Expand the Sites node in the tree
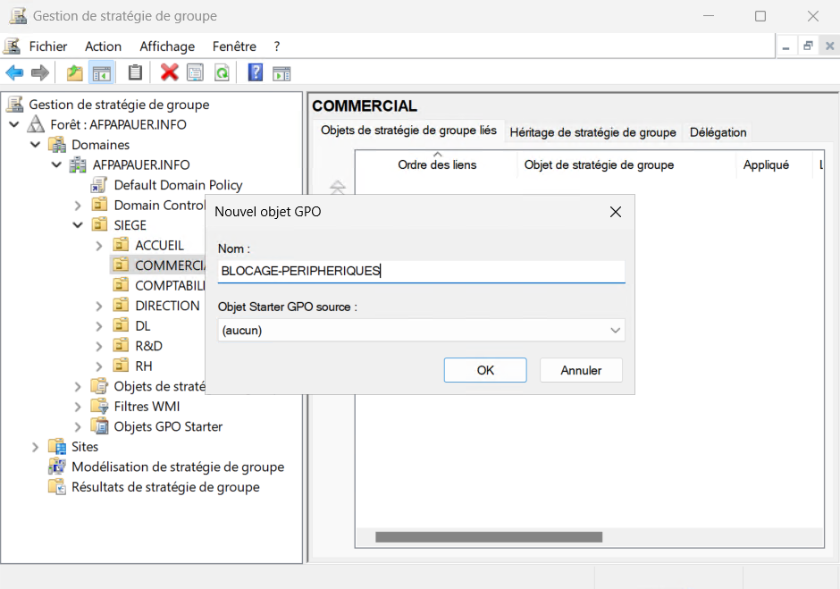The height and width of the screenshot is (589, 840). tap(35, 447)
